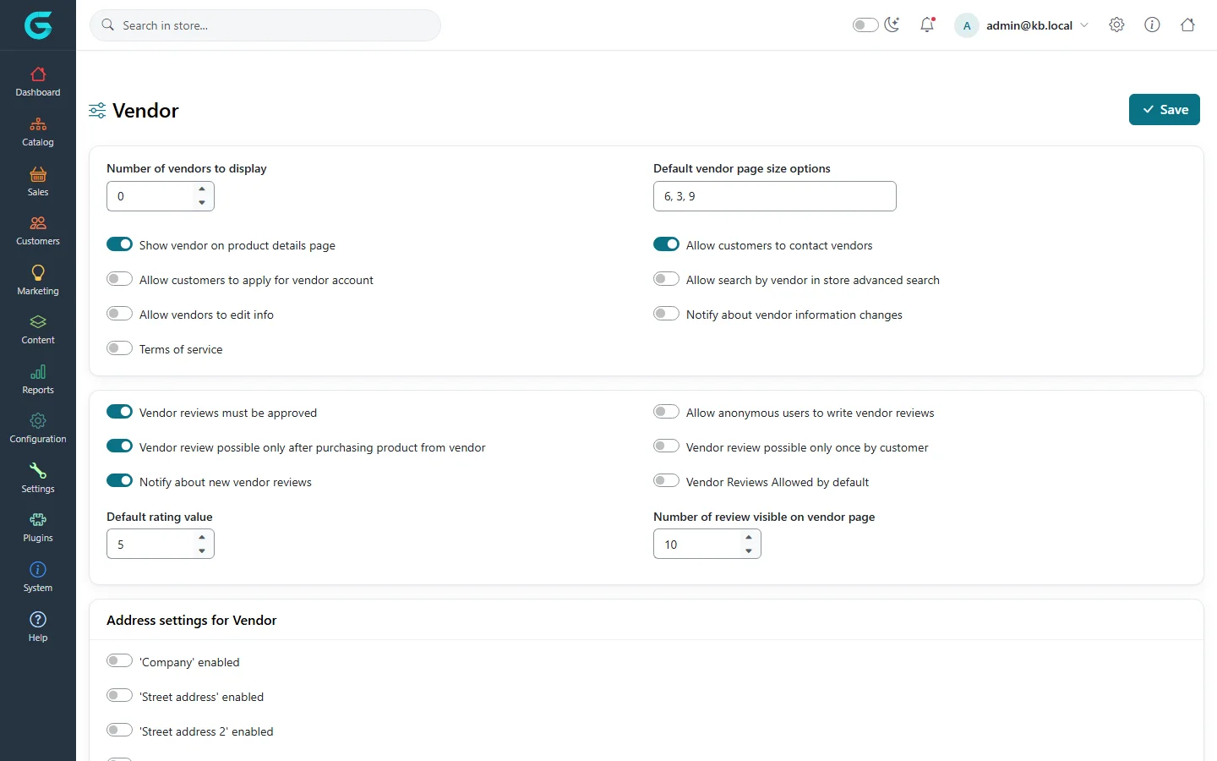Disable Vendor reviews must be approved

tap(119, 412)
